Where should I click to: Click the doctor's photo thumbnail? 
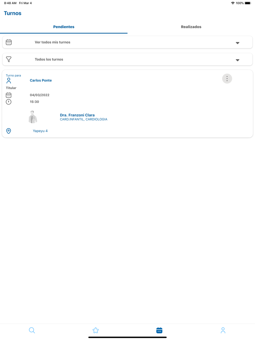point(32,116)
